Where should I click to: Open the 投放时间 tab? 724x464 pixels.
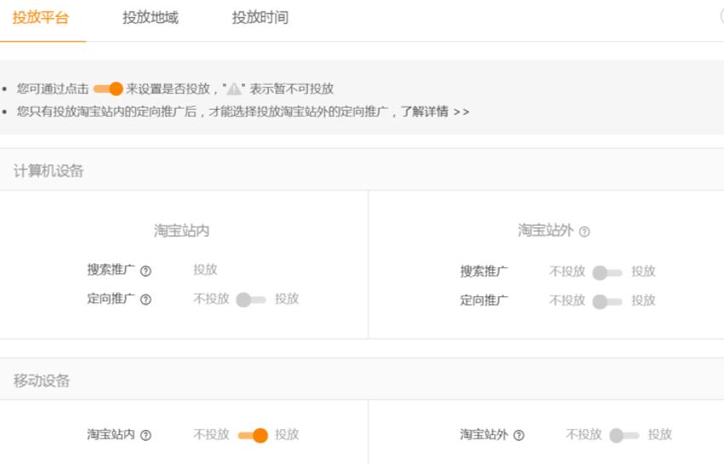[x=260, y=18]
